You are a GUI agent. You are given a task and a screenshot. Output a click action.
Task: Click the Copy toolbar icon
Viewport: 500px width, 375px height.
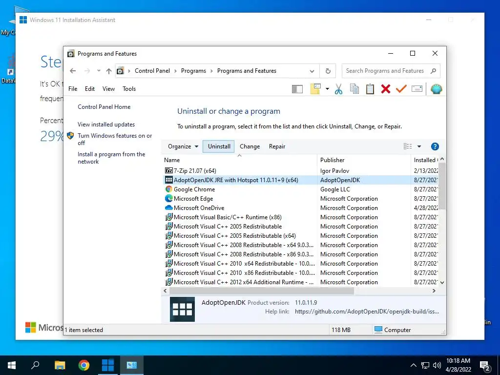click(354, 89)
